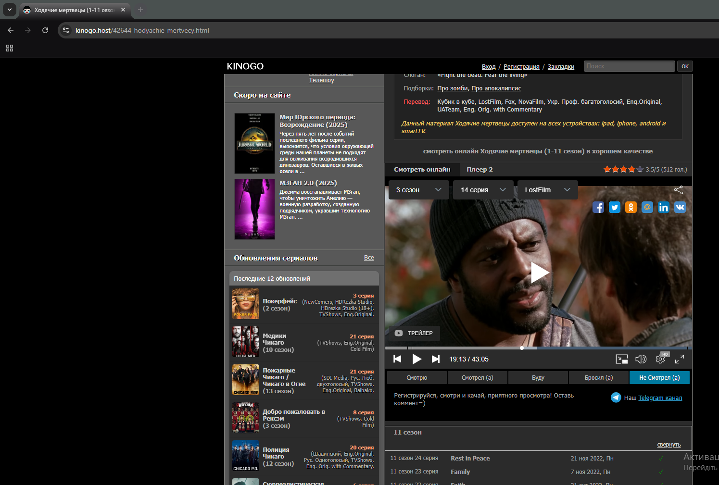Enter fullscreen mode in player
Screen dimensions: 719x485
[680, 359]
